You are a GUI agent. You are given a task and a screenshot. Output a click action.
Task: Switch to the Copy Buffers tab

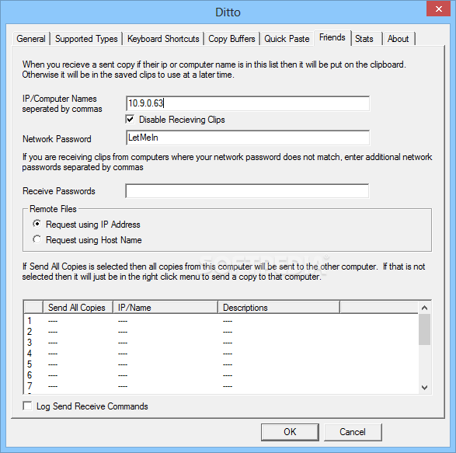click(x=231, y=39)
